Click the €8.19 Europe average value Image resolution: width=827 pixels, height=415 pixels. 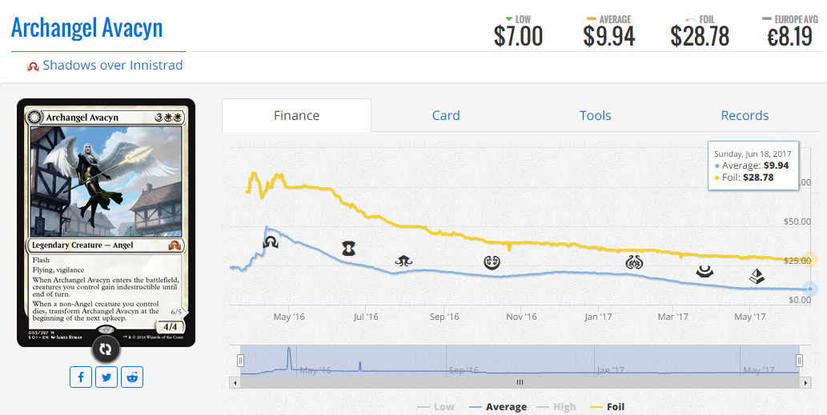tap(789, 36)
